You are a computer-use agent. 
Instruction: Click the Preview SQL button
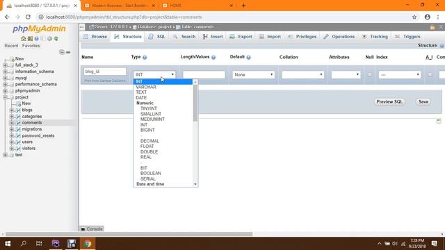click(389, 102)
